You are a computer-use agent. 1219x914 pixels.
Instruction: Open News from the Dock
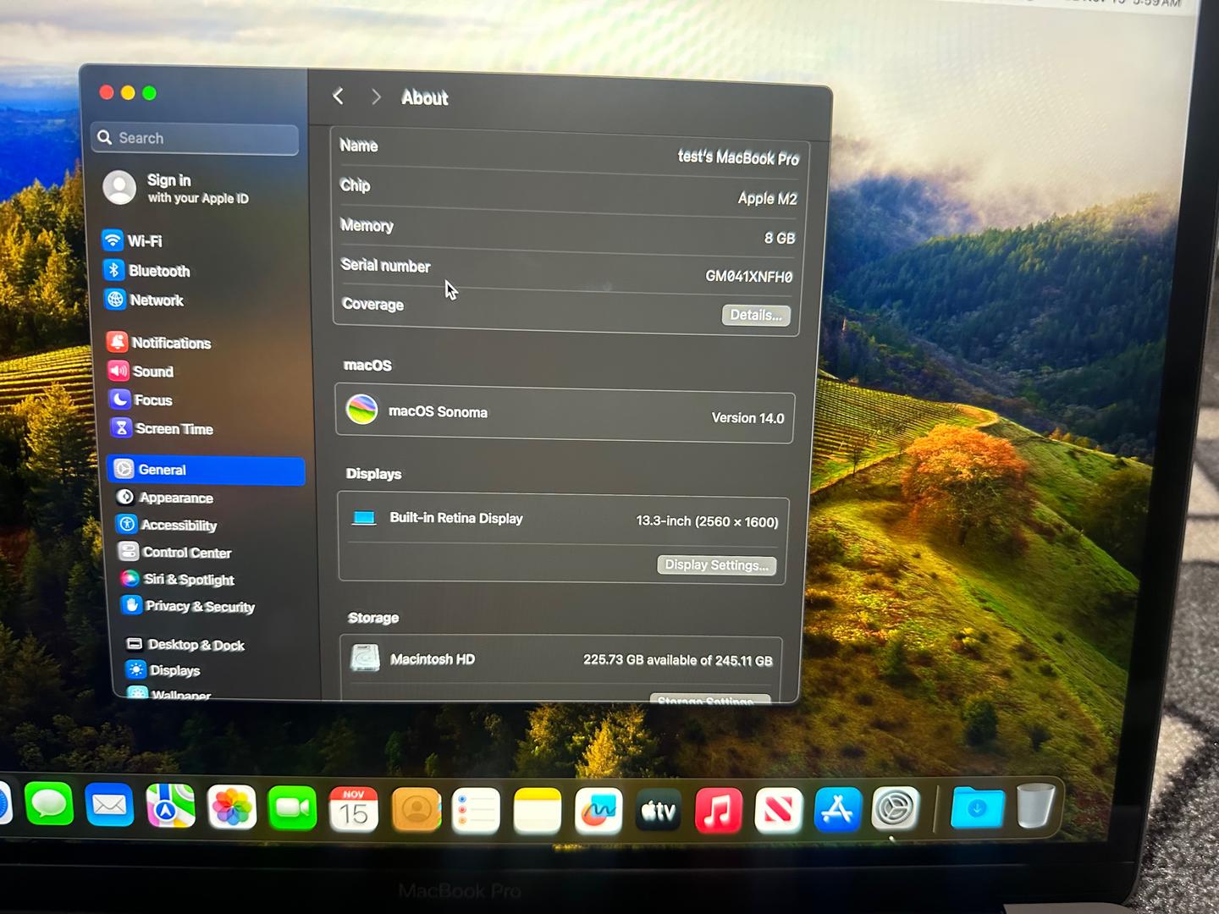[x=778, y=811]
